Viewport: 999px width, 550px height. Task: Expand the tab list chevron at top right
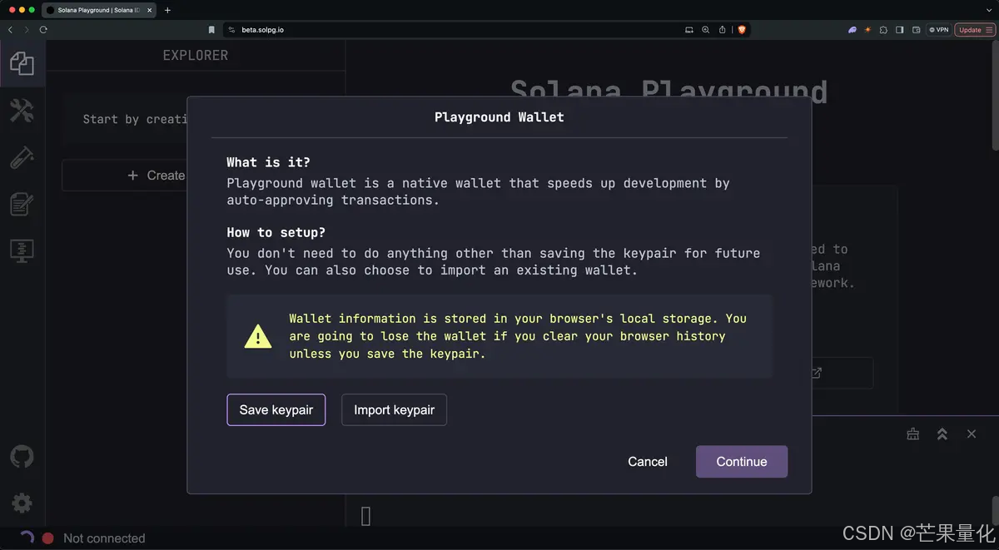coord(989,10)
